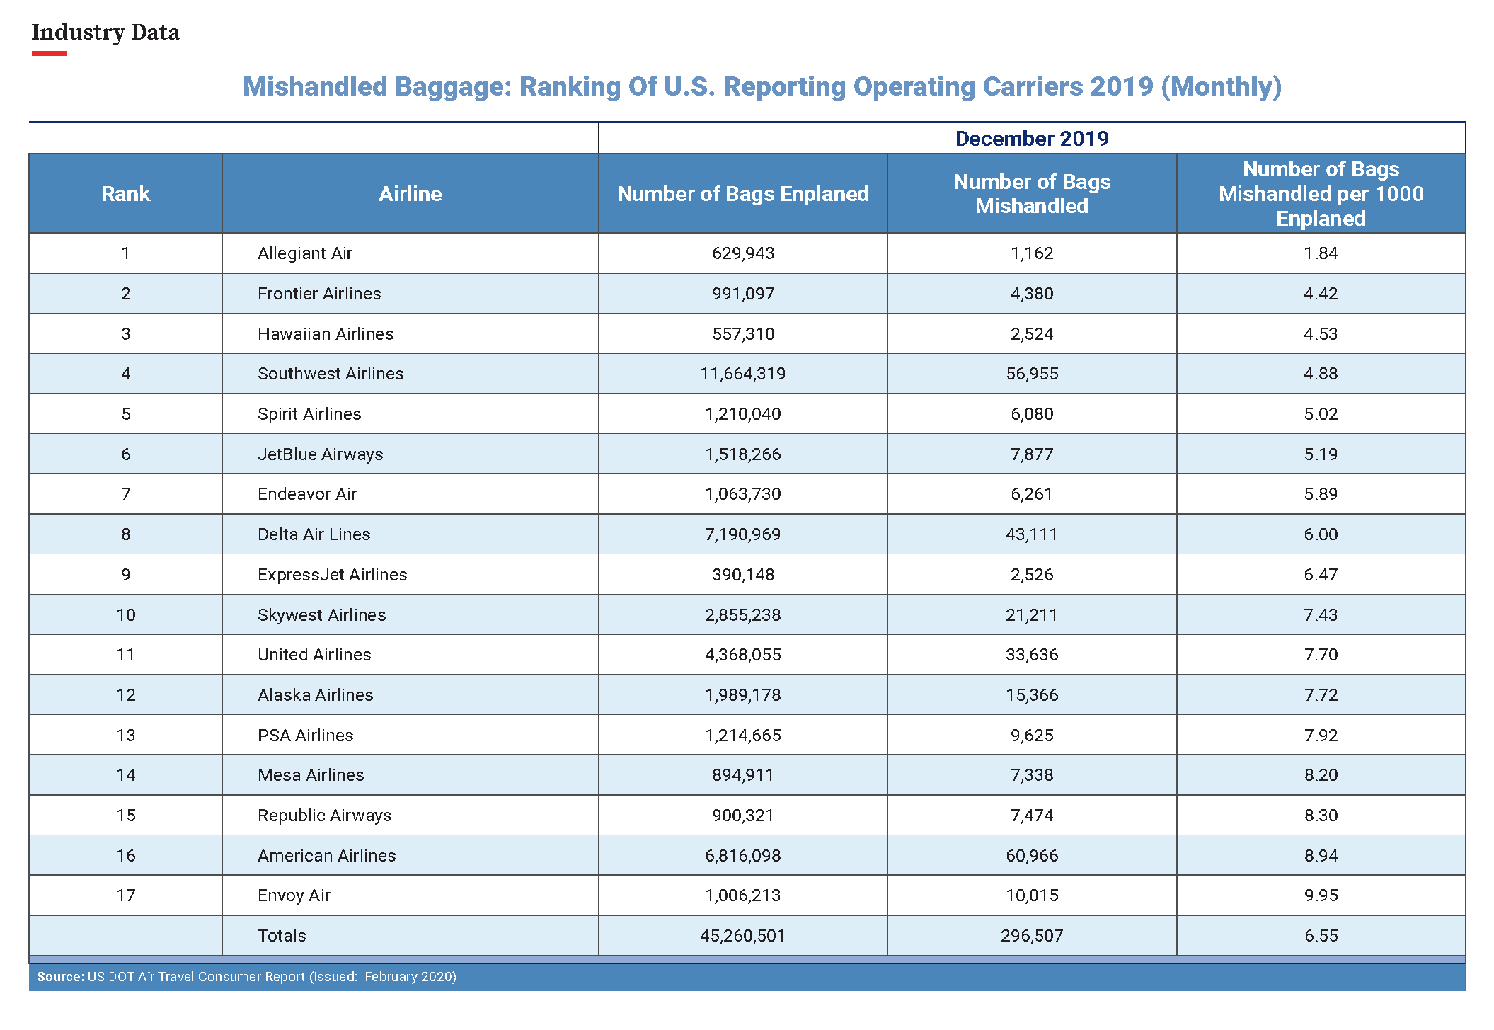The height and width of the screenshot is (1030, 1494).
Task: Click Mesa's rate value 8.20
Action: pos(1321,775)
